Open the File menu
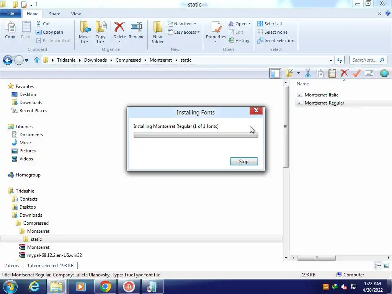 (x=11, y=13)
